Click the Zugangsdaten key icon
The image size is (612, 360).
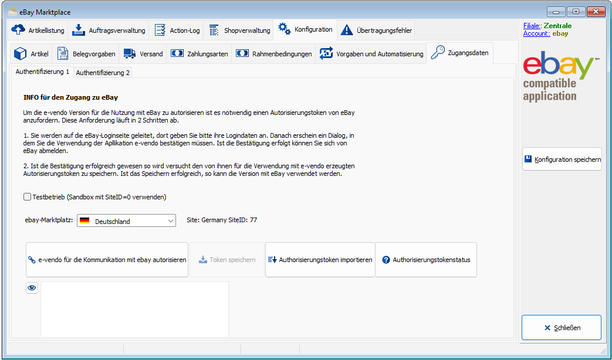coord(438,52)
